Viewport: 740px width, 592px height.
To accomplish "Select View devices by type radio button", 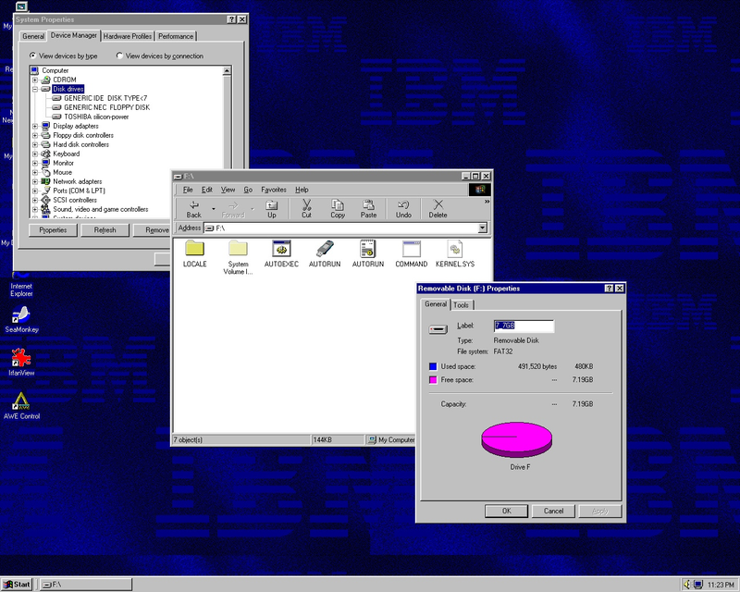I will pos(32,55).
